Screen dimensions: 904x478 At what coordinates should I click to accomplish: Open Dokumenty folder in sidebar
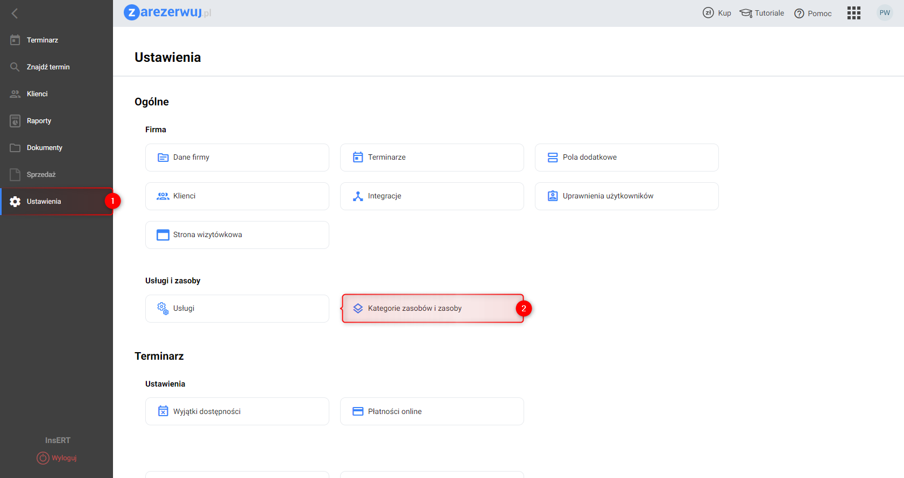point(44,148)
